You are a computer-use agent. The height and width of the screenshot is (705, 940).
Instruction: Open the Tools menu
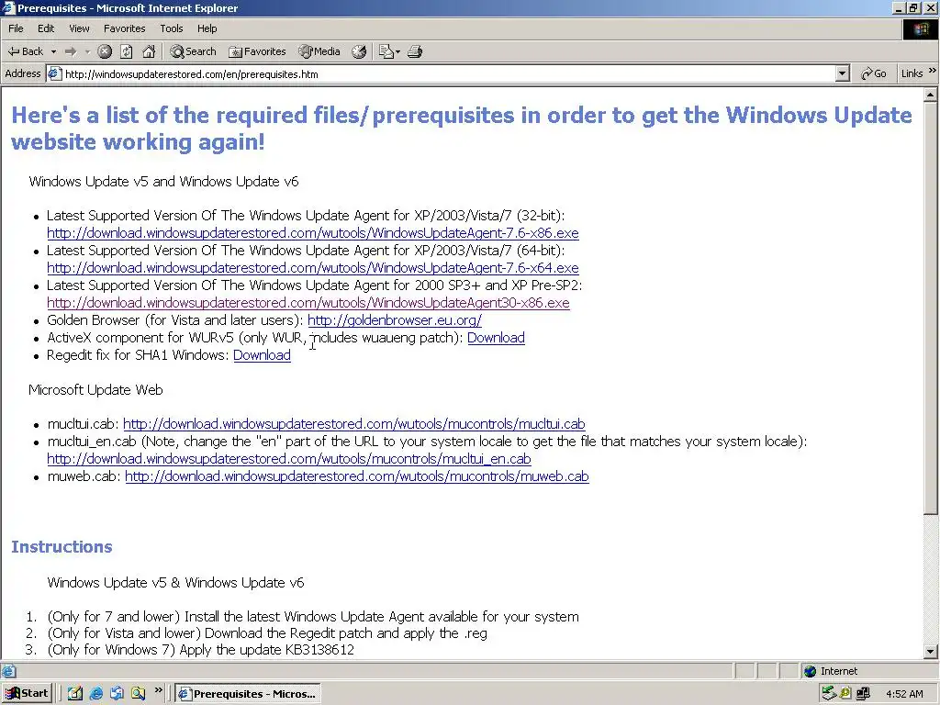pyautogui.click(x=171, y=28)
